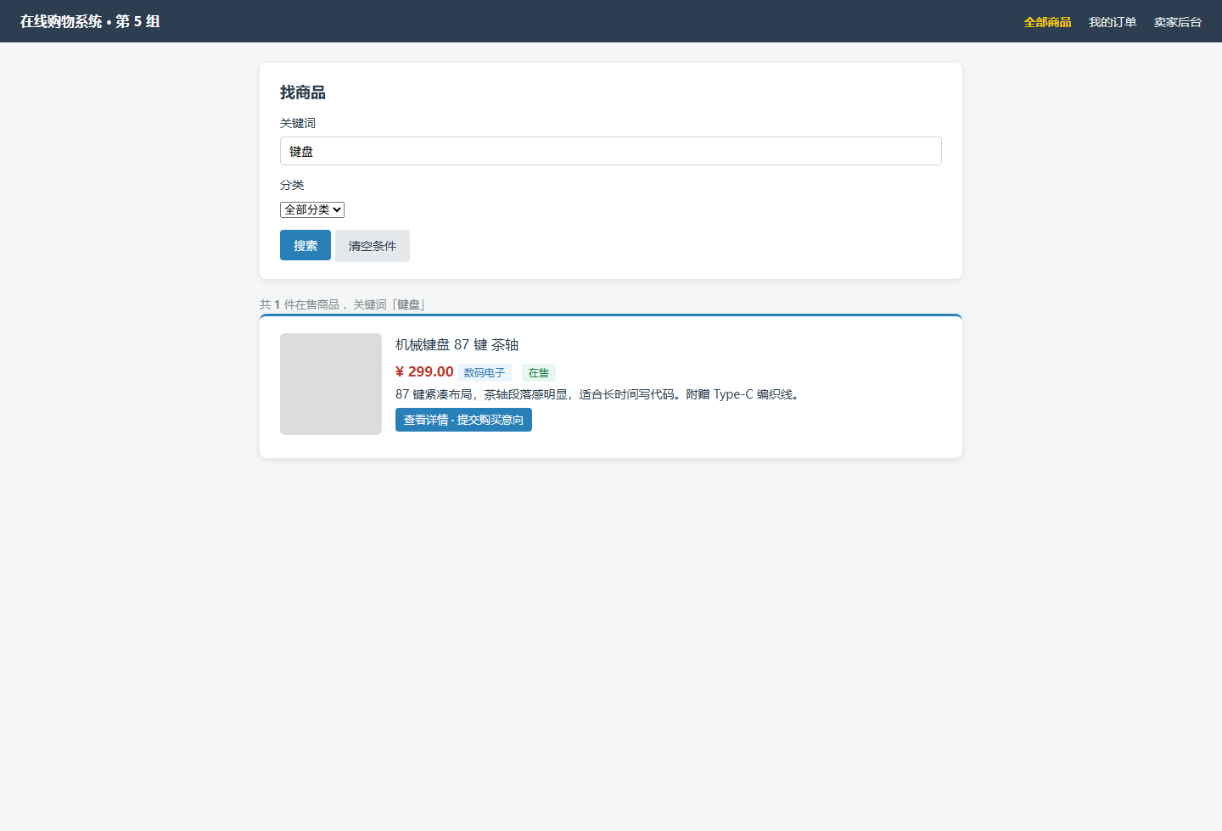Click the 数码电子 category tag
Viewport: 1222px width, 831px height.
[x=485, y=372]
